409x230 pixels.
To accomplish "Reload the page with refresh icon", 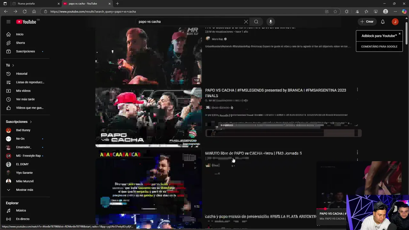I will [25, 11].
